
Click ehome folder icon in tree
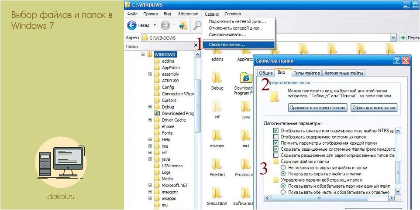(157, 126)
